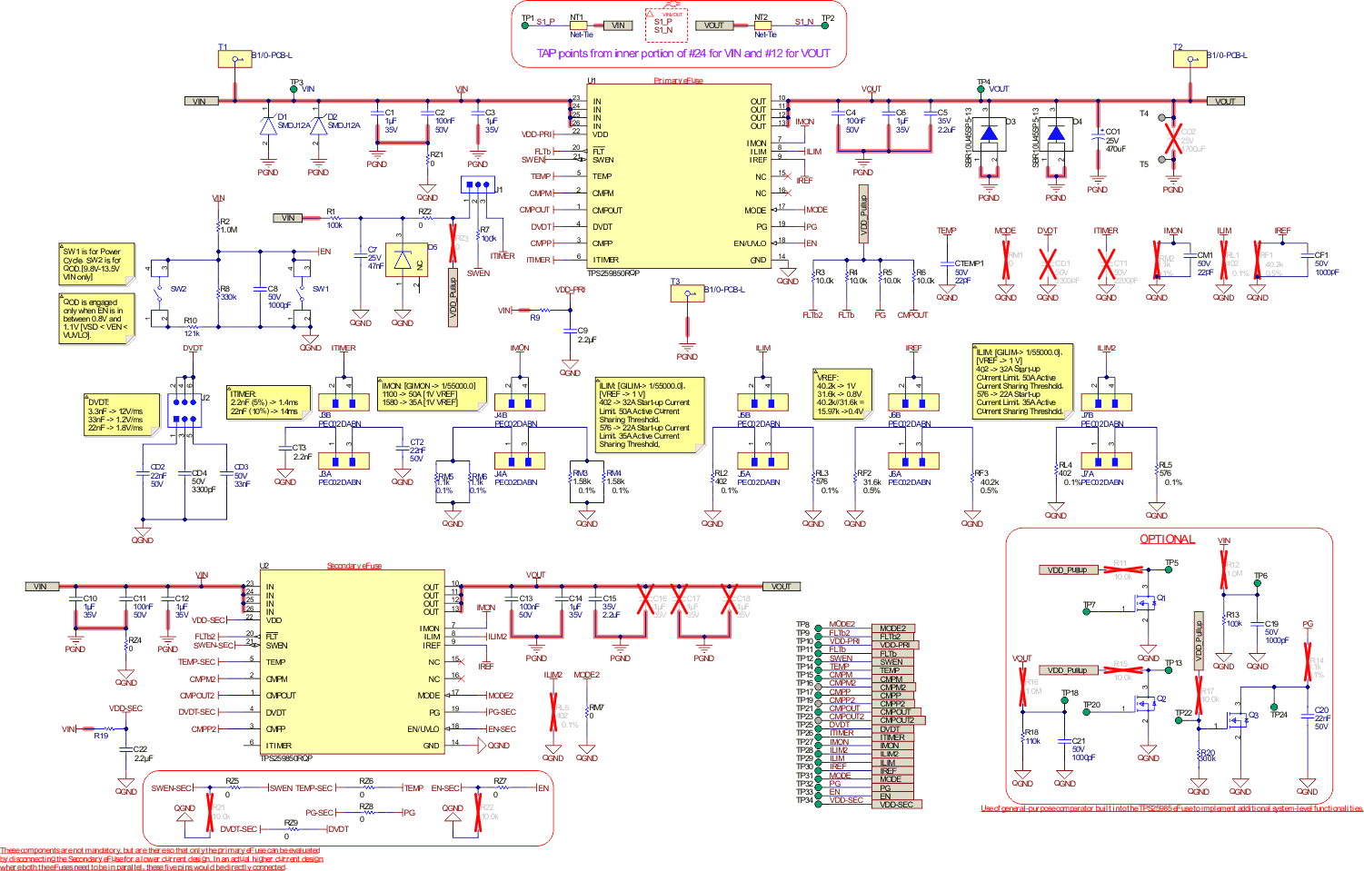This screenshot has height=871, width=1364.
Task: Click the NT2 net-tie component
Action: point(762,25)
